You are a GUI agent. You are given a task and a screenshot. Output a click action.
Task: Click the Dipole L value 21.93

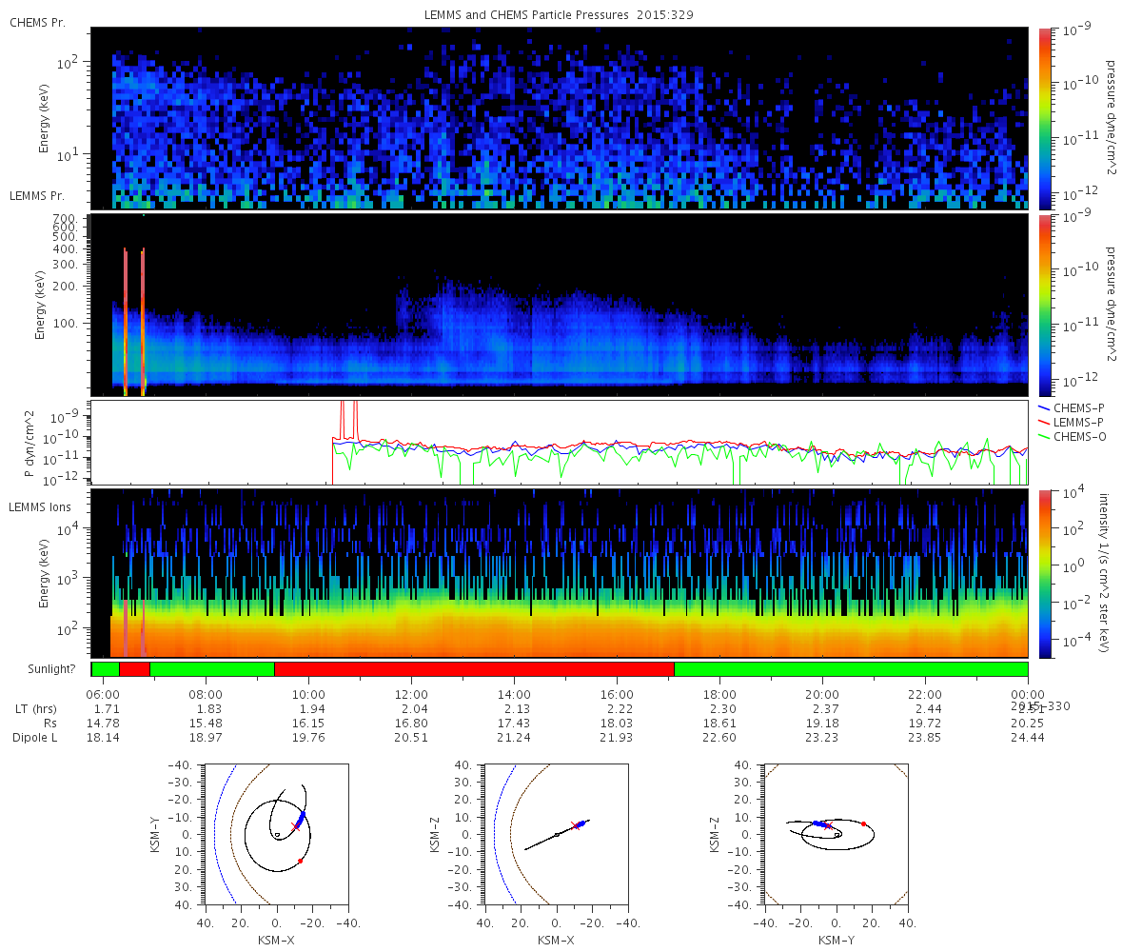617,738
